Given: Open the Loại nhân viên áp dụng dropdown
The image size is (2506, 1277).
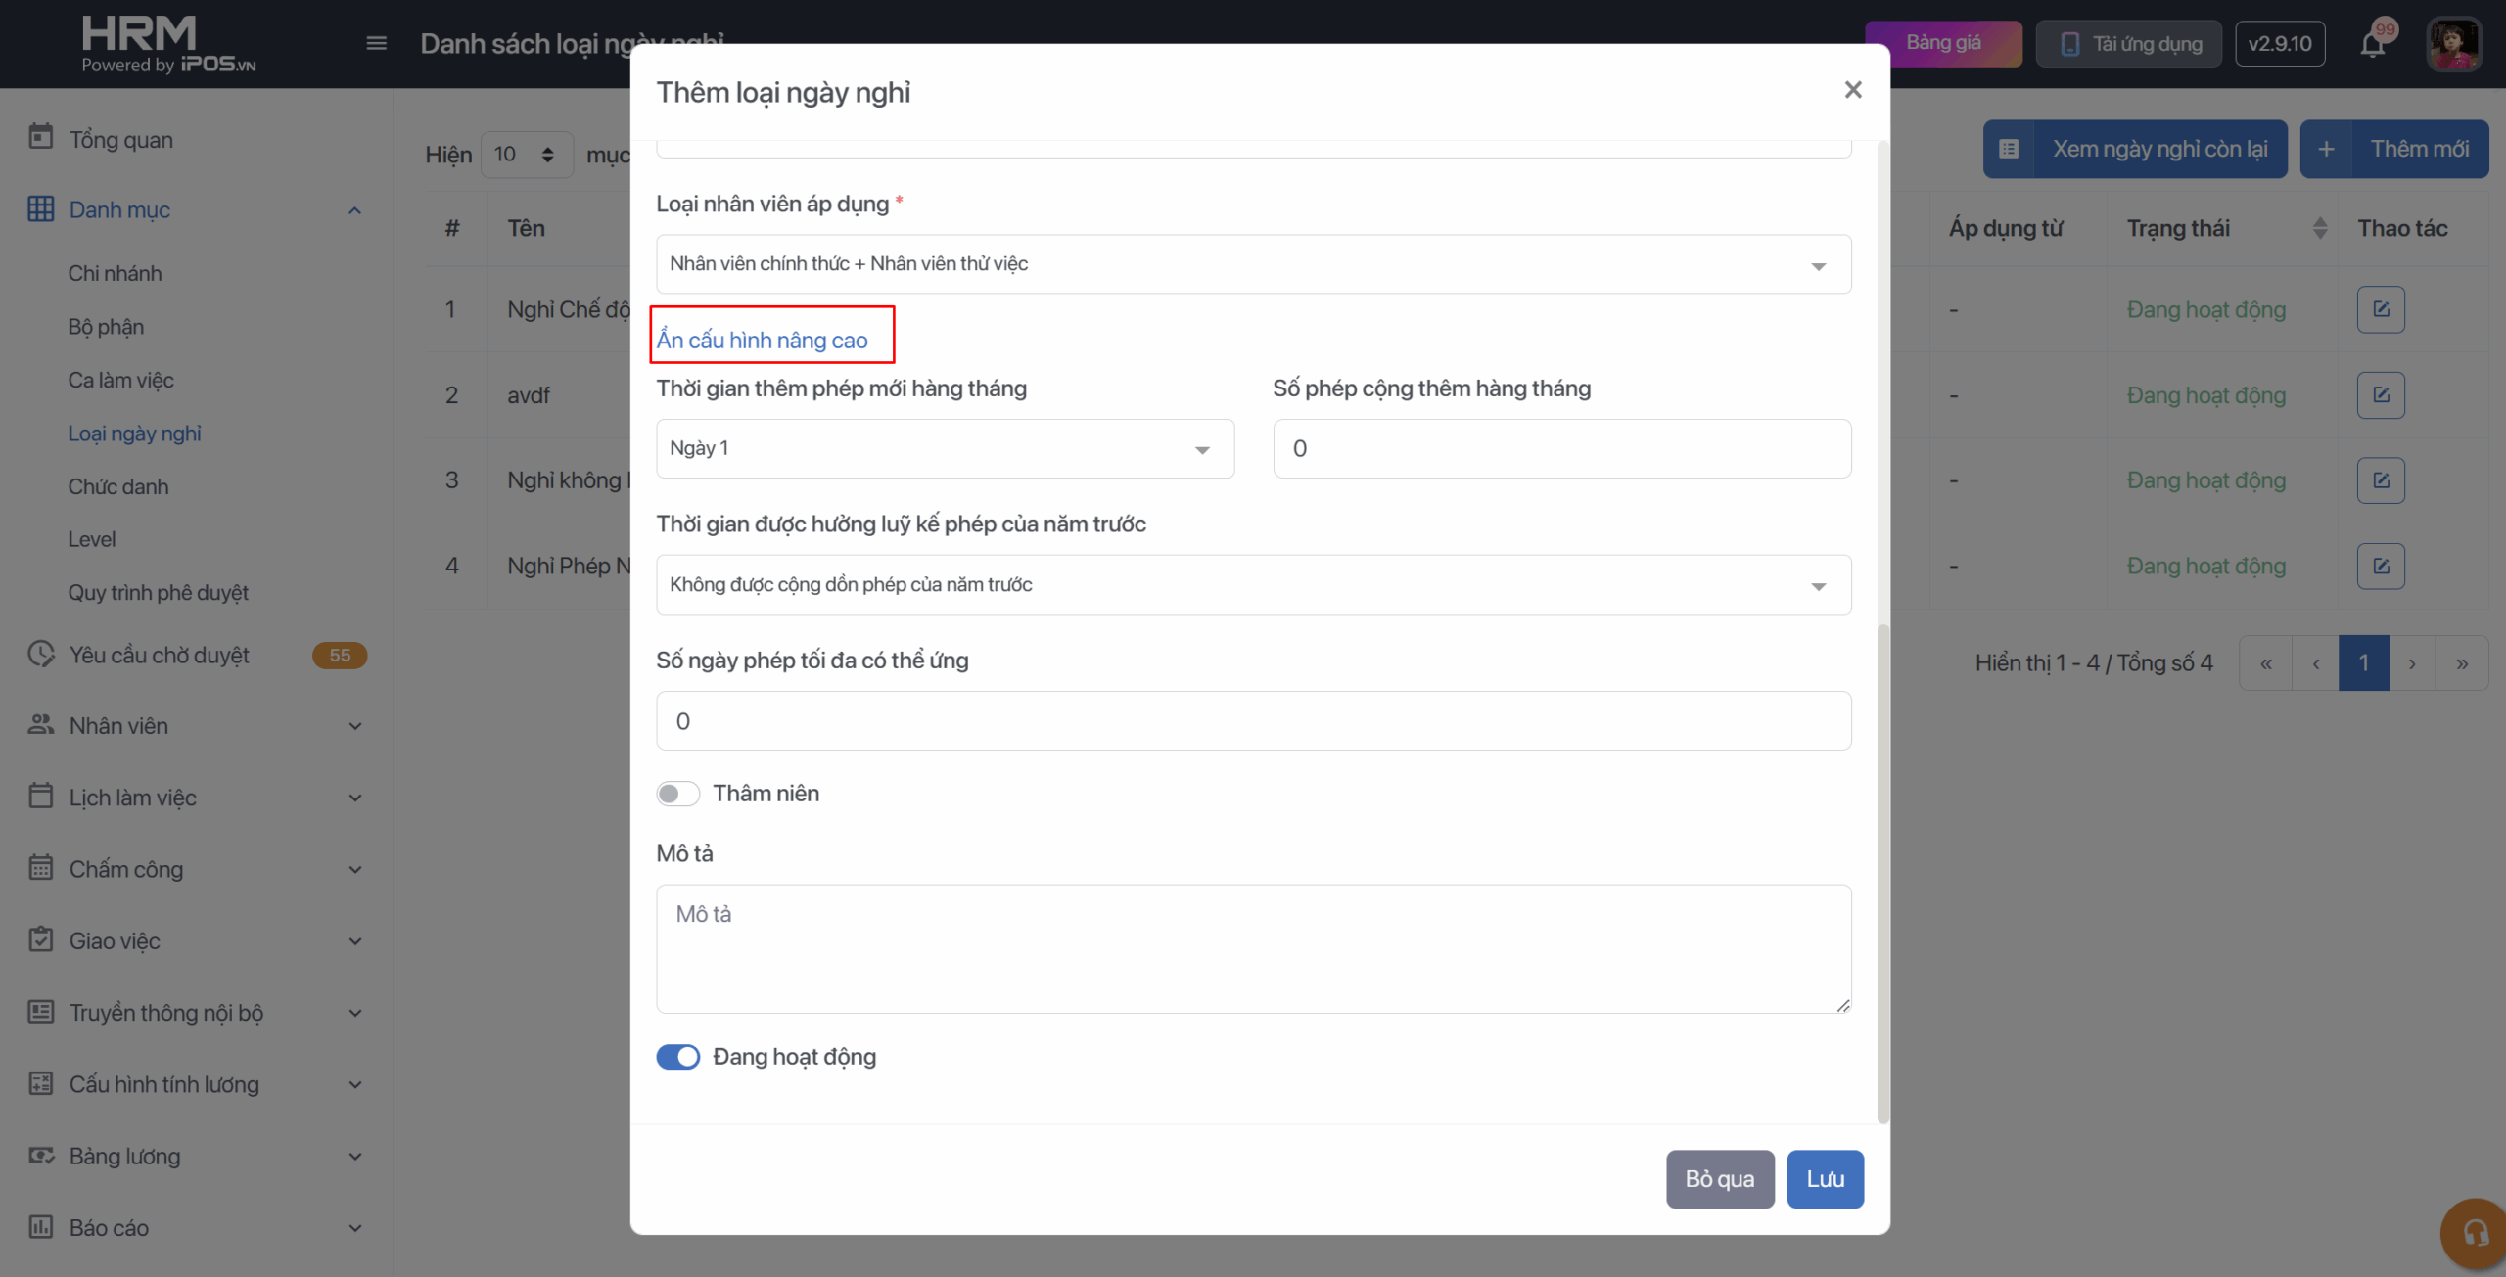Looking at the screenshot, I should point(1253,264).
